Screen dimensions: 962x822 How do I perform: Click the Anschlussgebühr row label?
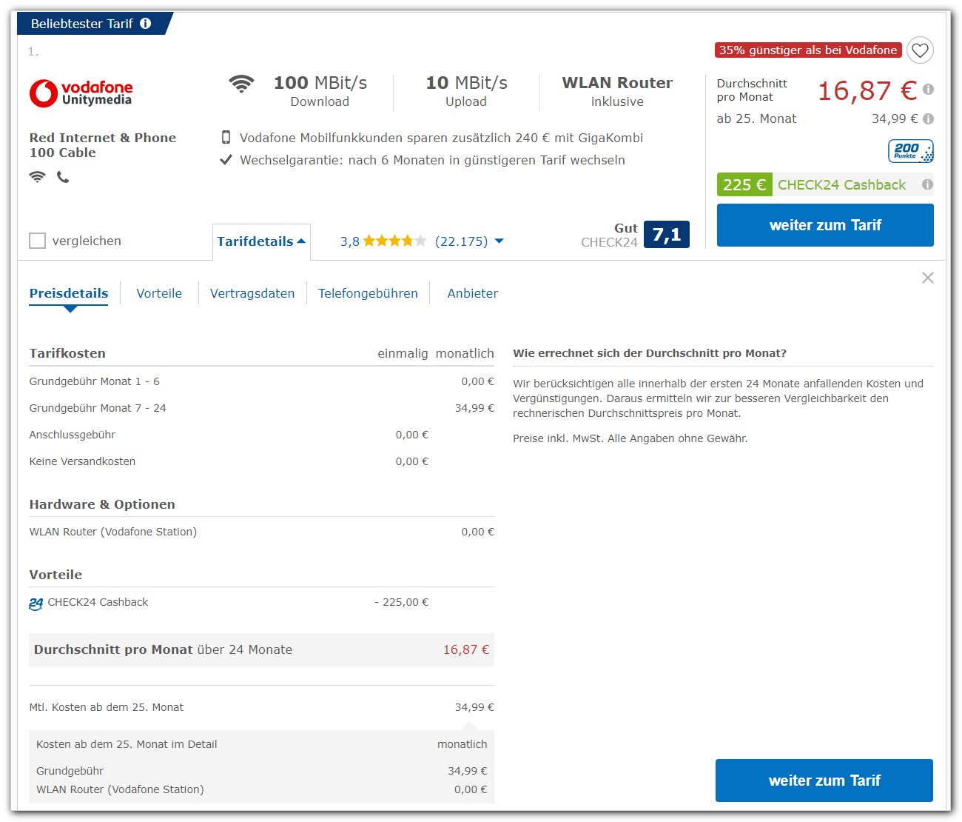tap(73, 435)
